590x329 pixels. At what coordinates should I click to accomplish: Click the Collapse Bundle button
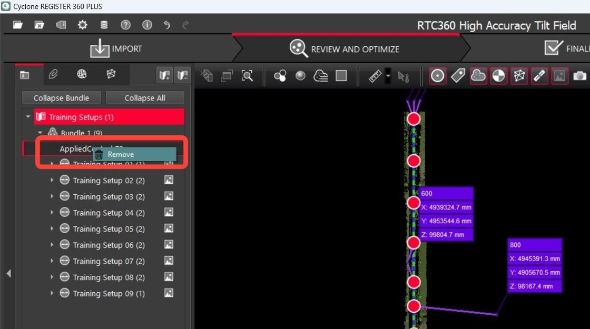coord(61,98)
